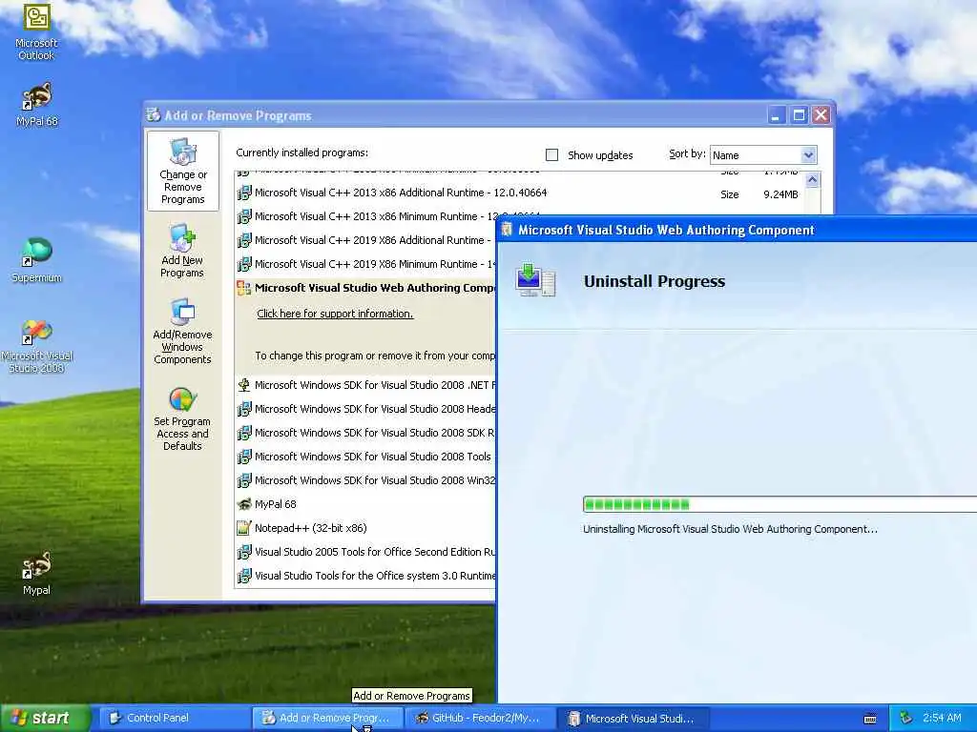
Task: Click the Web Authoring Component dialog title bar
Action: click(737, 230)
